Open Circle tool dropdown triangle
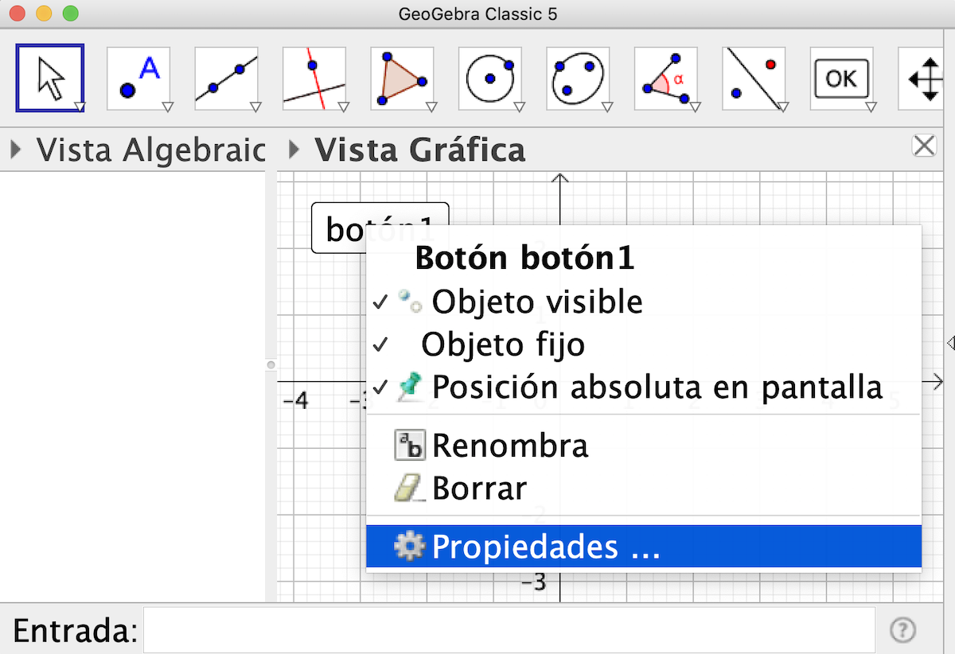This screenshot has height=654, width=955. click(519, 107)
